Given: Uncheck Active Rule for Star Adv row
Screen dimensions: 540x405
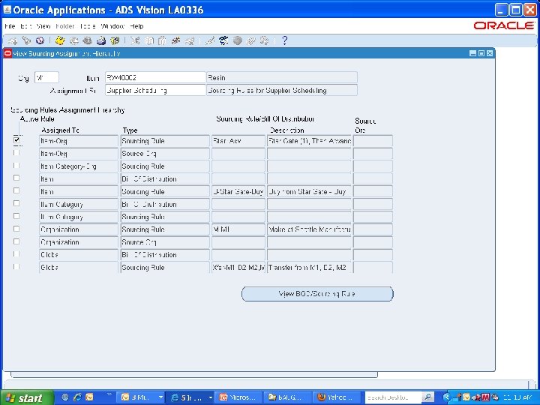Looking at the screenshot, I should (x=16, y=139).
